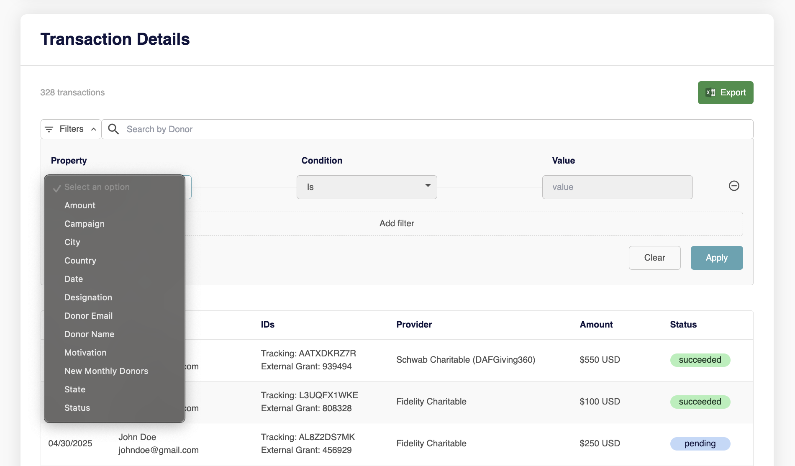Click into the filter value input
The height and width of the screenshot is (466, 795).
pos(617,187)
